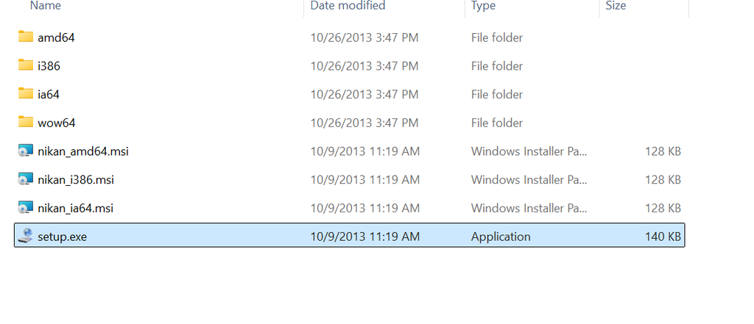Select the wow64 folder name text
754x324 pixels.
coord(56,123)
